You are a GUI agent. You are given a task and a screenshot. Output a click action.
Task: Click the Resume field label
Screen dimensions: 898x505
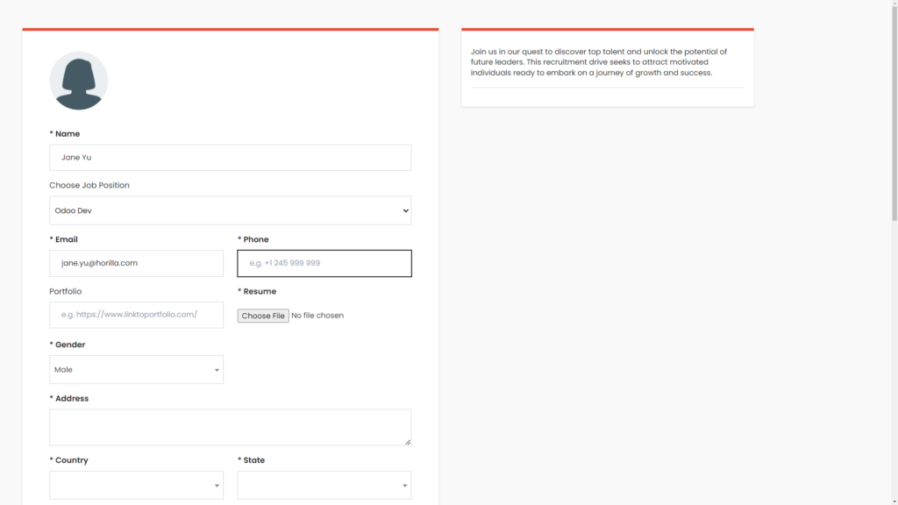point(257,291)
